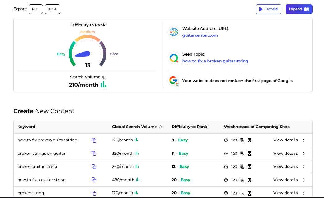Click the list weakness icon for "how to fix a guitar string"
This screenshot has width=324, height=198.
242,180
